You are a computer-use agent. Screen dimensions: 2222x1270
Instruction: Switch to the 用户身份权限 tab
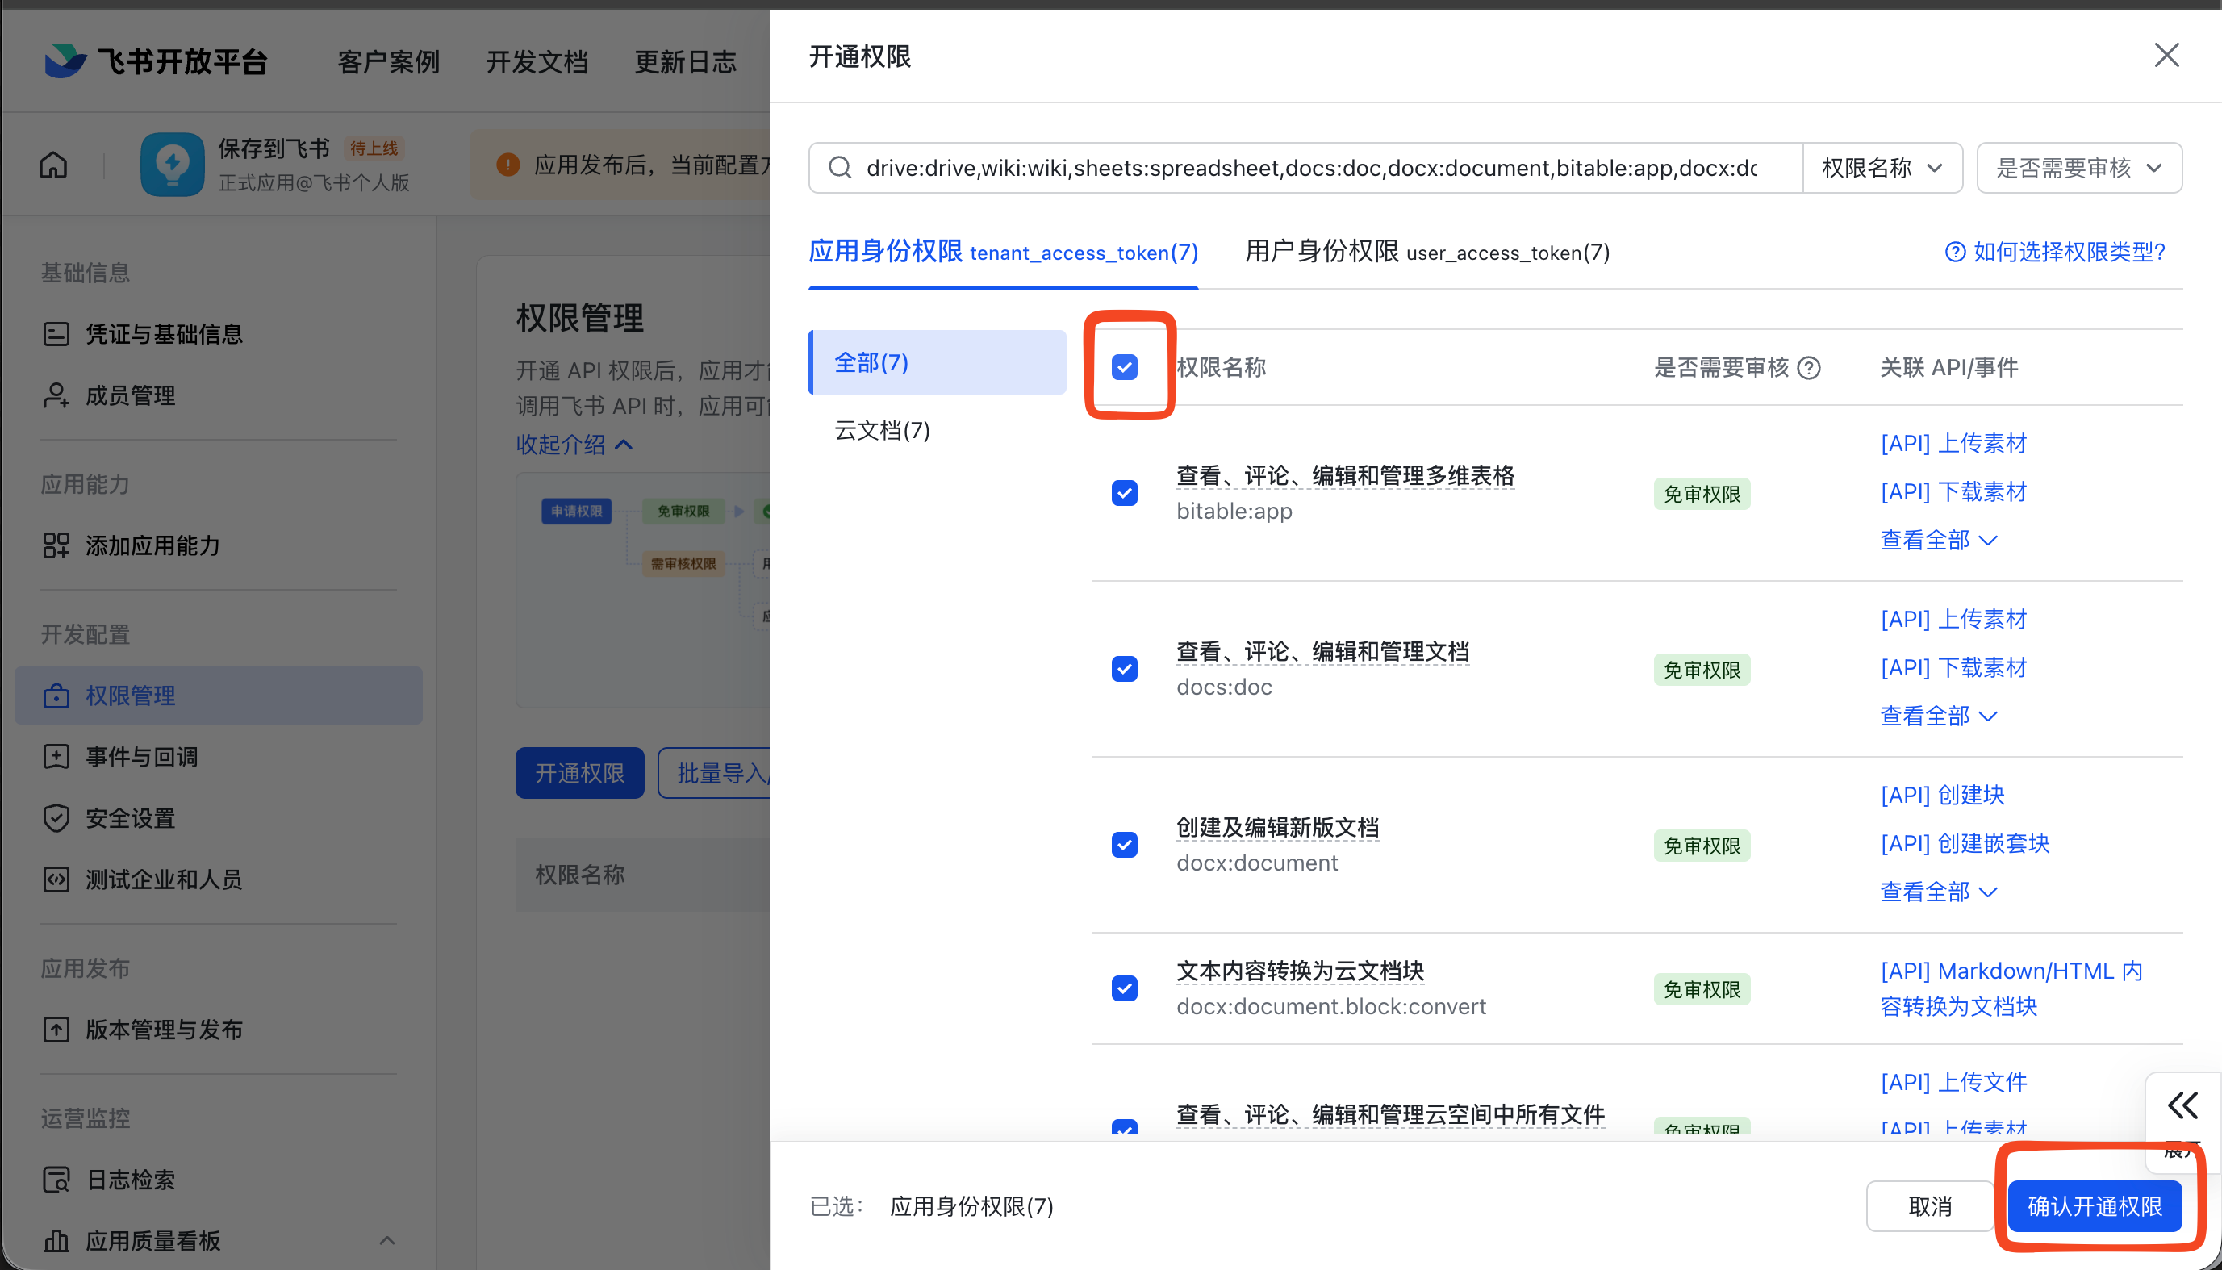pyautogui.click(x=1425, y=253)
